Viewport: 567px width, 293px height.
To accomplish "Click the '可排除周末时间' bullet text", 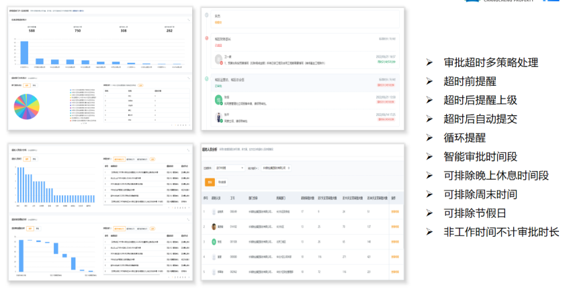I will point(480,194).
